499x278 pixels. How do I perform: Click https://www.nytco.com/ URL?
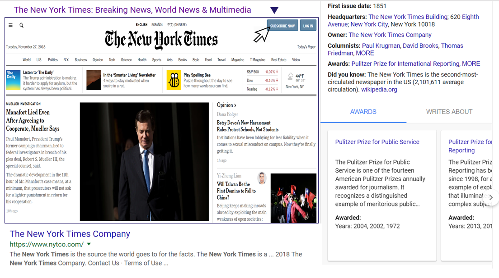pos(47,244)
